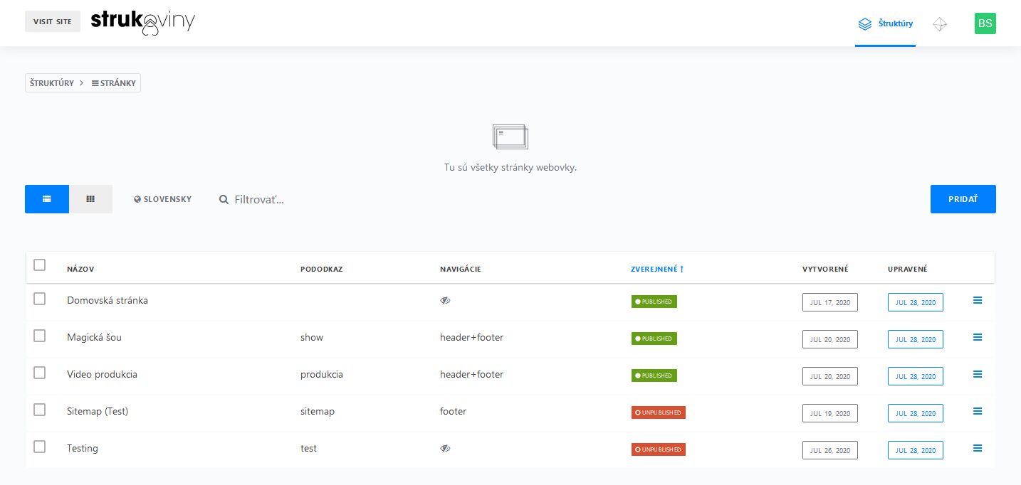The height and width of the screenshot is (485, 1021).
Task: Click the hidden-eye icon in Testing row
Action: click(x=445, y=449)
